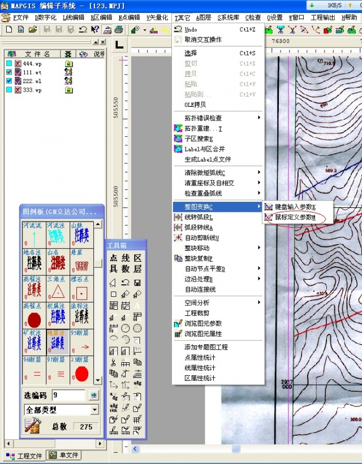This screenshot has height=464, width=362.
Task: Click the New file icon in toolbar
Action: [x=10, y=29]
